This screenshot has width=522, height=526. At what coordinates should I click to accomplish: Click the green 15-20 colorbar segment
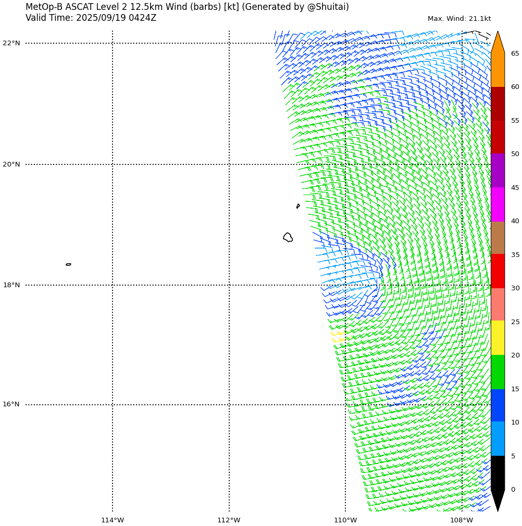click(498, 372)
